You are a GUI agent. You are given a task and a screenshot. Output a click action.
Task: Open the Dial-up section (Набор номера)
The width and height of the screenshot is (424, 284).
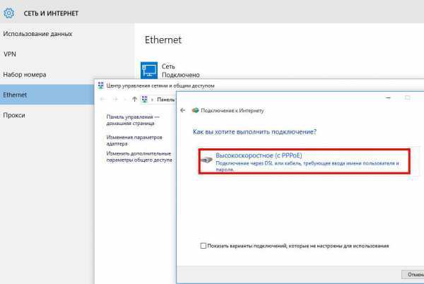pos(25,75)
